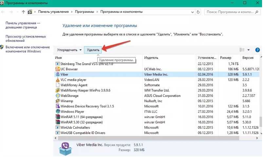Click the view layout icon
The height and width of the screenshot is (157, 265).
coord(242,50)
